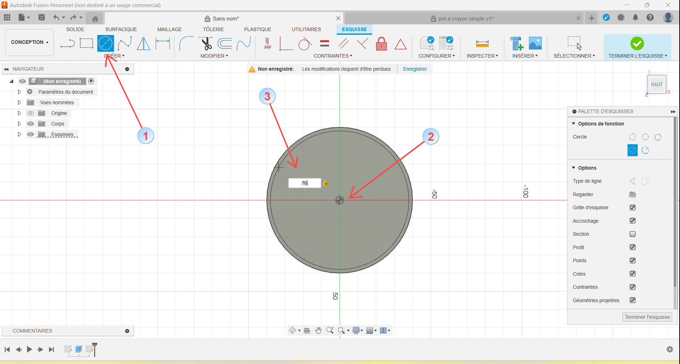Select the Sketch Dimension tool
680x364 pixels.
pyautogui.click(x=163, y=43)
